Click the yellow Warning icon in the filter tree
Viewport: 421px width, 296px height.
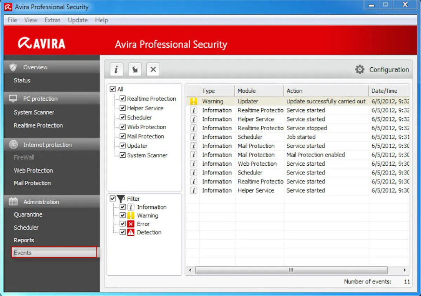pyautogui.click(x=131, y=215)
